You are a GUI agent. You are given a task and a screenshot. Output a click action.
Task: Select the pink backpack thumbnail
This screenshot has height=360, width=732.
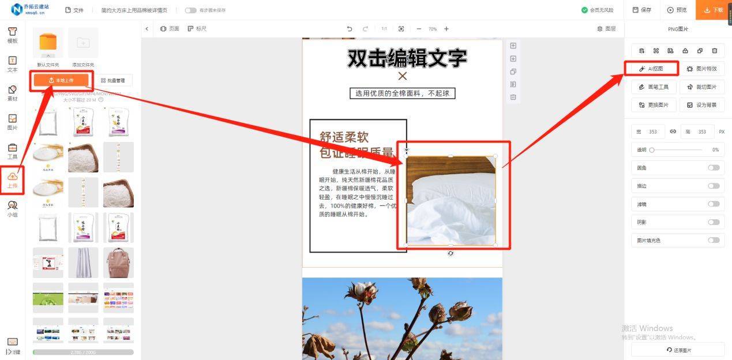118,262
